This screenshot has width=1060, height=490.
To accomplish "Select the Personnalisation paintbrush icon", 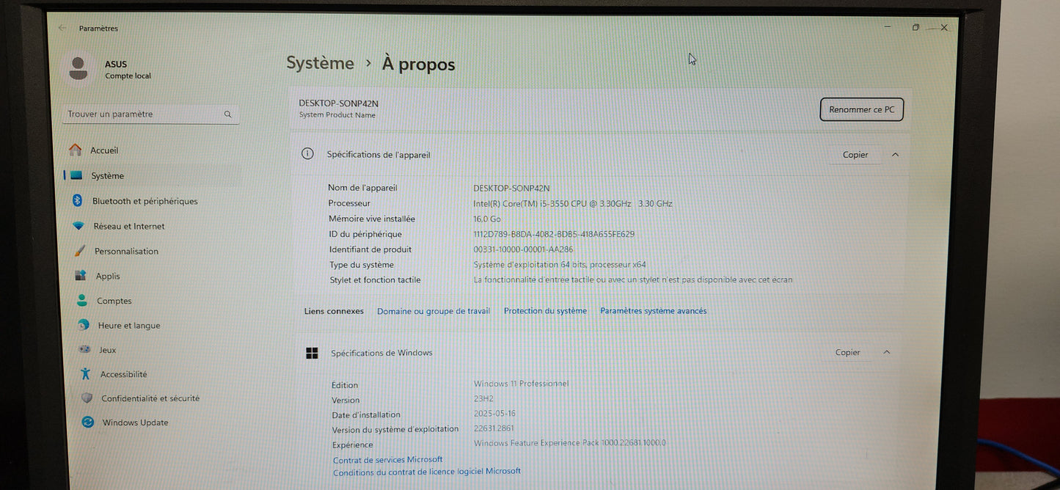I will click(x=79, y=251).
